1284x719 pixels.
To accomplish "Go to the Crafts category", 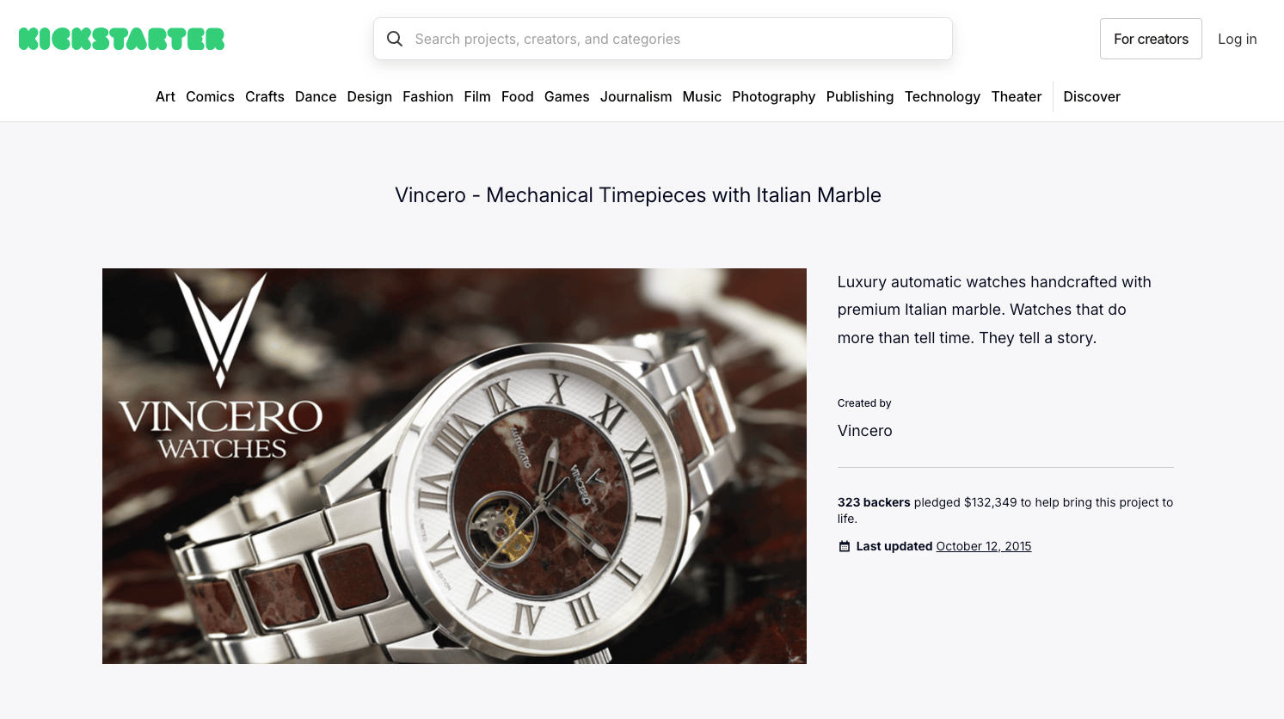I will [x=265, y=96].
